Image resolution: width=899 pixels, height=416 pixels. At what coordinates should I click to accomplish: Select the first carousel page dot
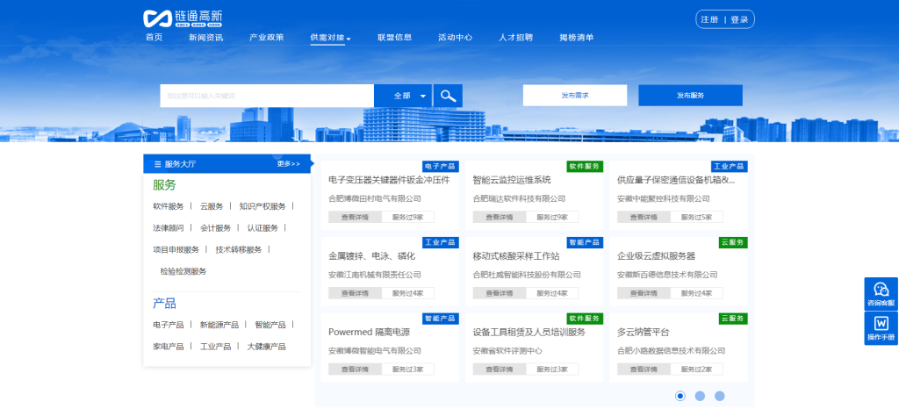[x=680, y=396]
